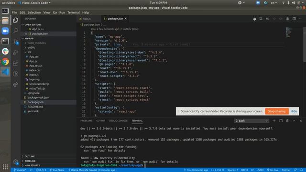Image resolution: width=306 pixels, height=172 pixels.
Task: Click Activities in the top bar
Action: click(x=9, y=3)
